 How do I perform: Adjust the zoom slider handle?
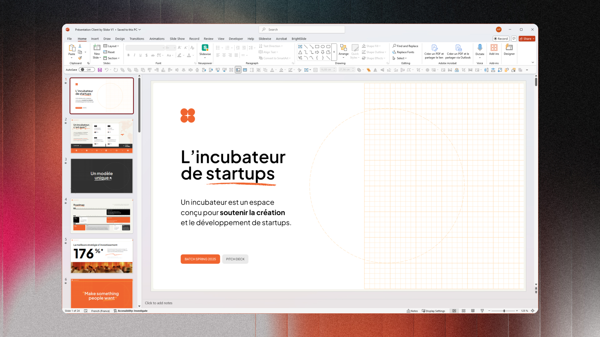[x=504, y=311]
